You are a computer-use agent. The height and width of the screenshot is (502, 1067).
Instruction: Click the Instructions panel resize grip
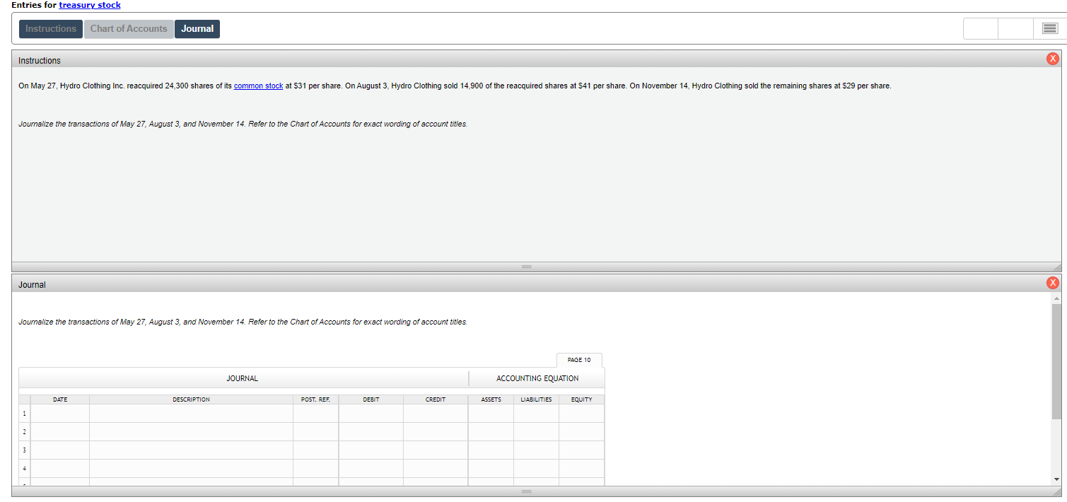pyautogui.click(x=526, y=266)
